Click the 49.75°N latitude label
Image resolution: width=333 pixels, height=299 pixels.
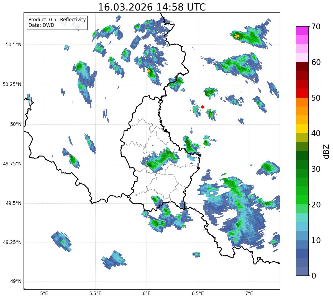[12, 164]
